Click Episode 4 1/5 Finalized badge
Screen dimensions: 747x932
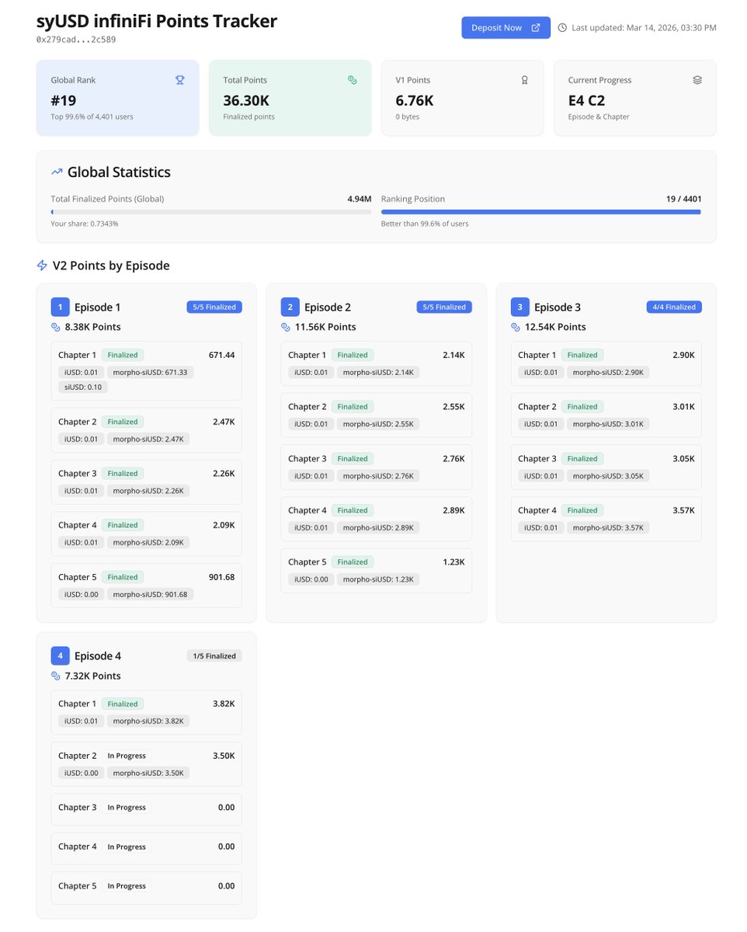pos(214,656)
